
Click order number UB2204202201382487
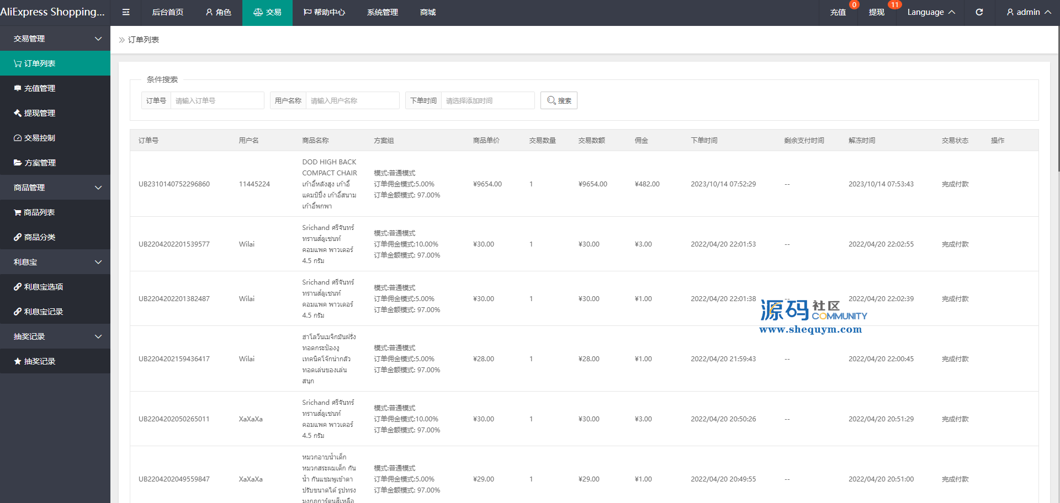click(174, 299)
